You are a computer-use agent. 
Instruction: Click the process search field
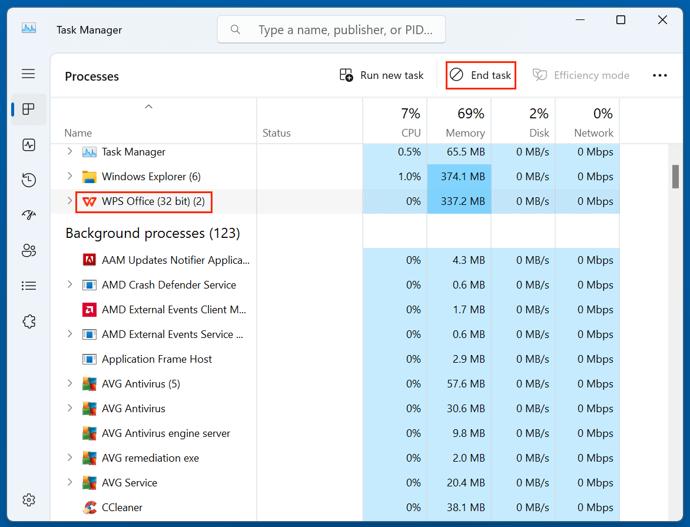tap(331, 29)
